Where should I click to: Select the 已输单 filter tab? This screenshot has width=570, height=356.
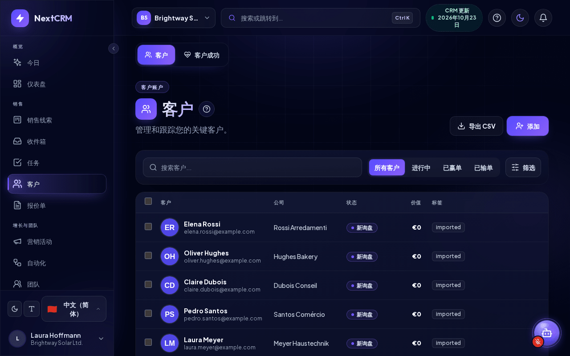pyautogui.click(x=484, y=167)
